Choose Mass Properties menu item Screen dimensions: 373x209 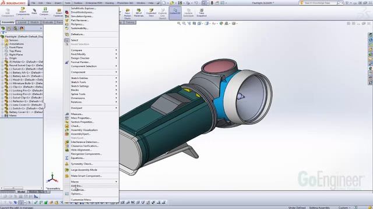pyautogui.click(x=81, y=118)
